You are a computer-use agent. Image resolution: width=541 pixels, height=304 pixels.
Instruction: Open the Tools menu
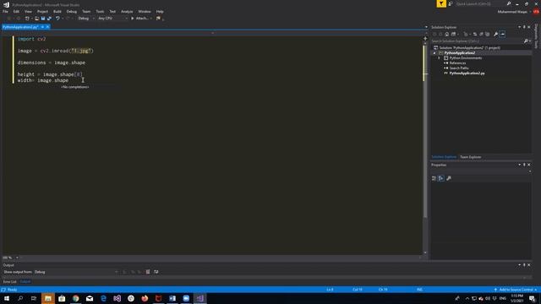tap(100, 11)
